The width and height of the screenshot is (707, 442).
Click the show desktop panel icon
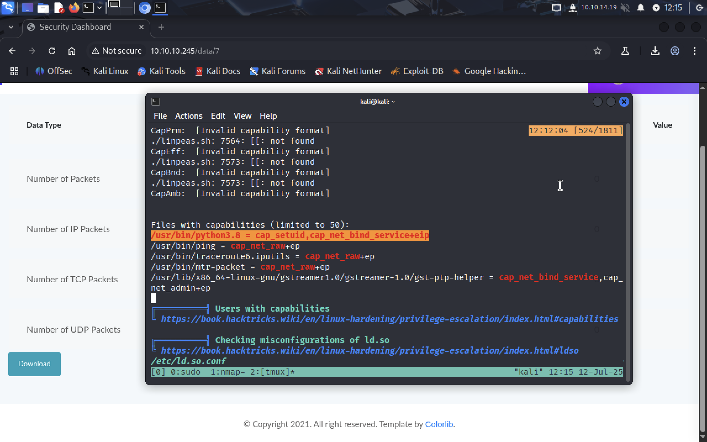click(27, 8)
